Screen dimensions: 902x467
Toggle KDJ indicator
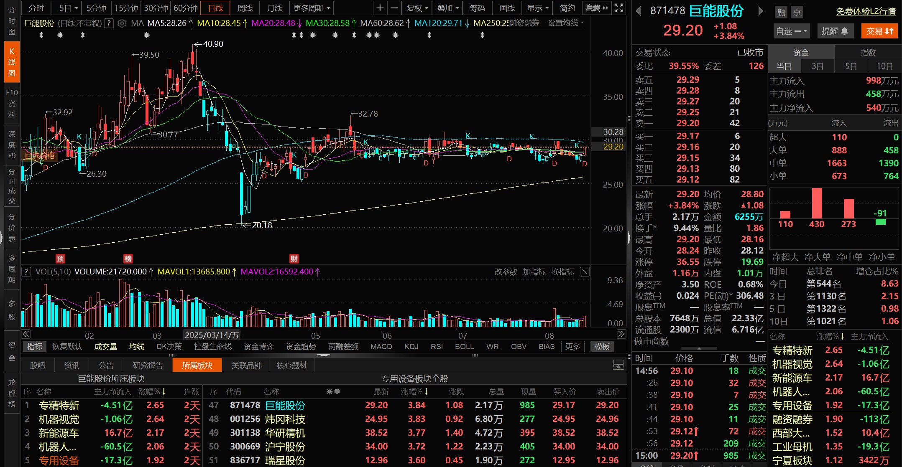tap(411, 347)
